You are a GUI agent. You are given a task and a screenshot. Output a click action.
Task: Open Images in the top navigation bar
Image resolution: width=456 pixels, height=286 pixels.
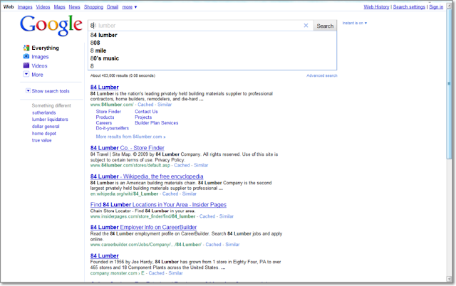click(x=25, y=6)
